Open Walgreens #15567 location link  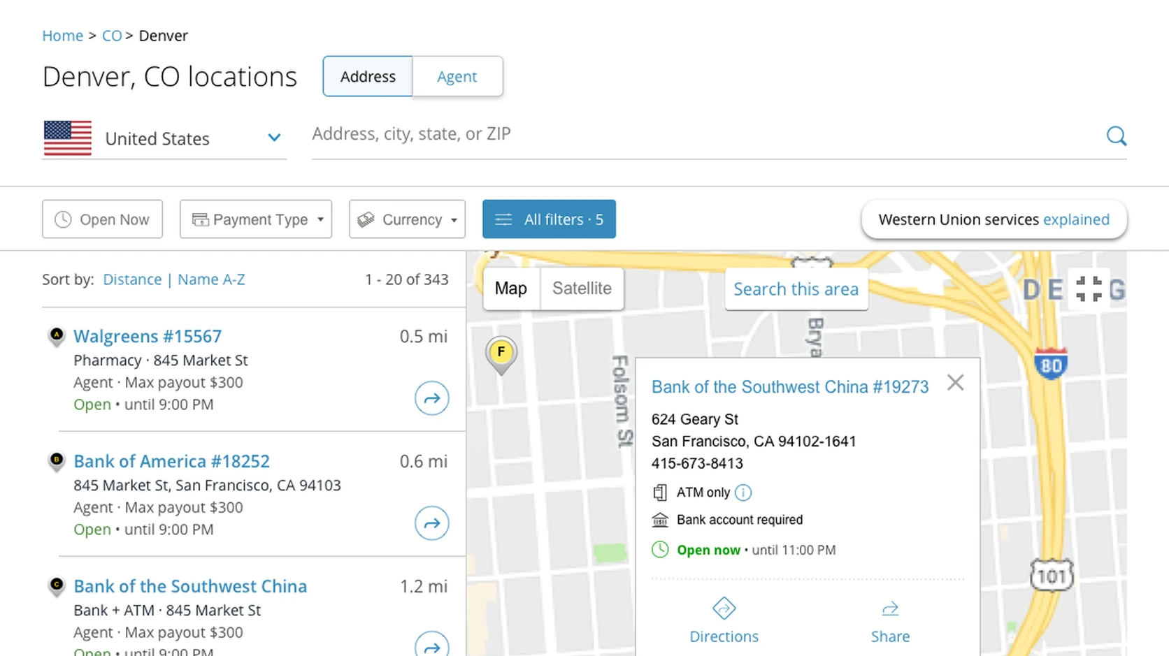(148, 336)
